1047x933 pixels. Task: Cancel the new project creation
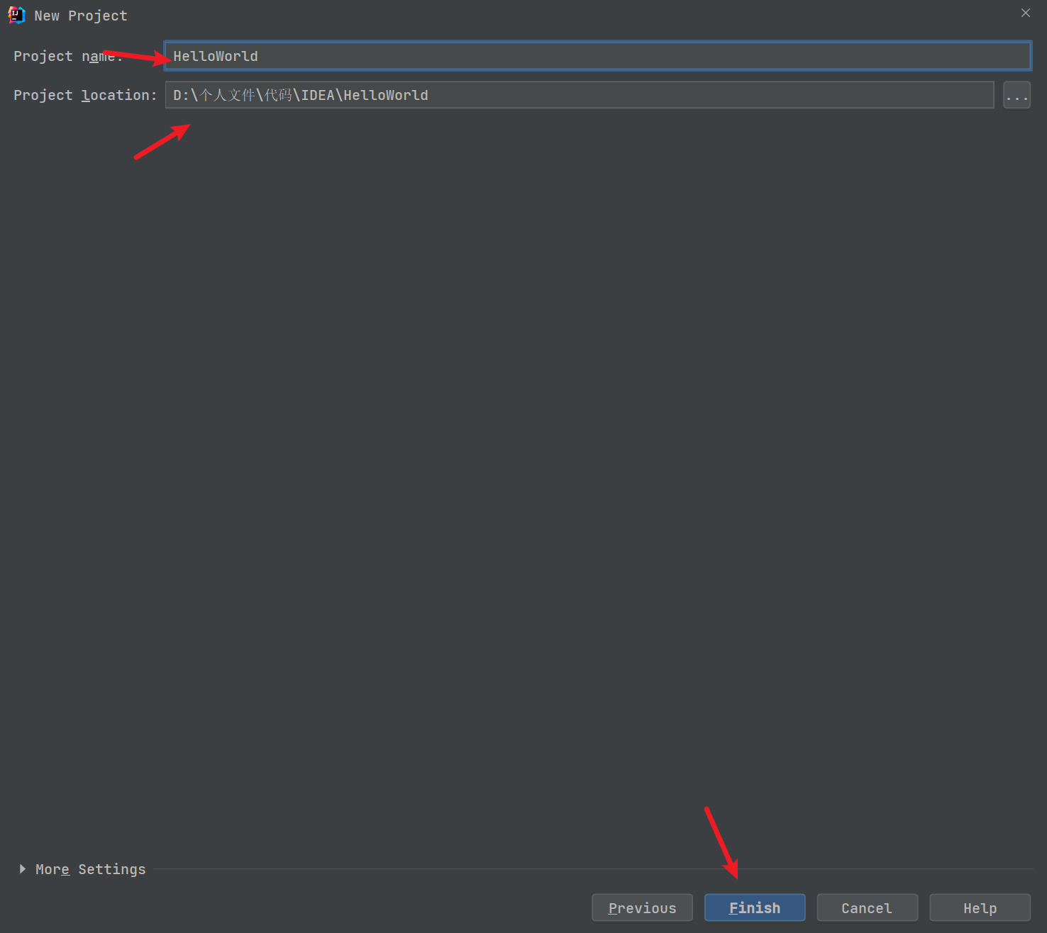click(867, 907)
